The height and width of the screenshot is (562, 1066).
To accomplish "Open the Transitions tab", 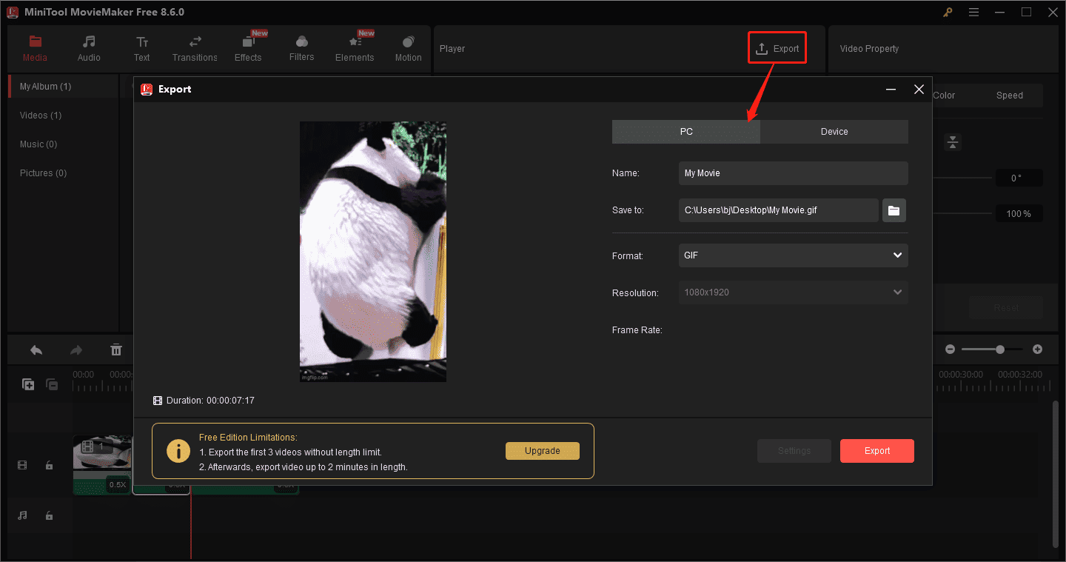I will coord(195,49).
